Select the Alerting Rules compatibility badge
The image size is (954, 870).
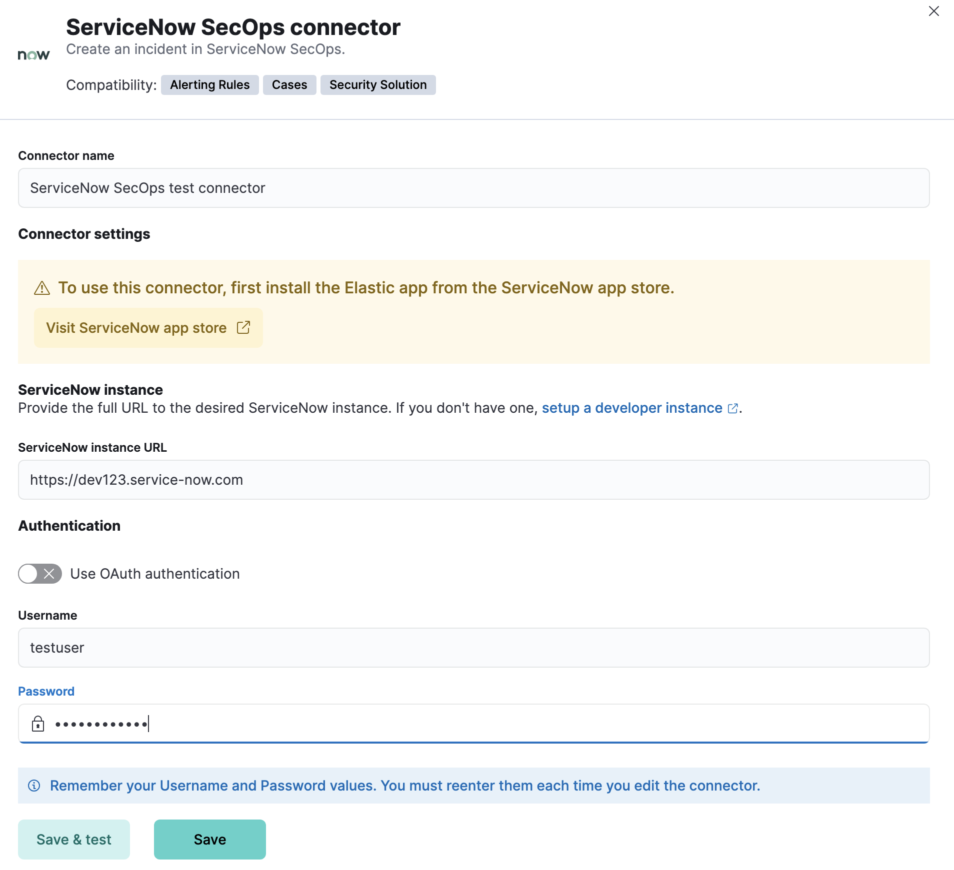coord(209,84)
